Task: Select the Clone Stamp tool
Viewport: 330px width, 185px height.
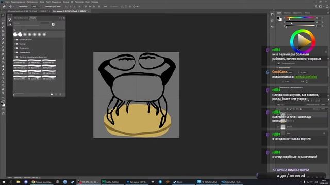Action: [x=3, y=50]
